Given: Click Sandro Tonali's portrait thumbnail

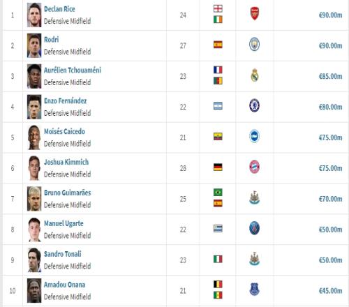Looking at the screenshot, I should pos(34,260).
